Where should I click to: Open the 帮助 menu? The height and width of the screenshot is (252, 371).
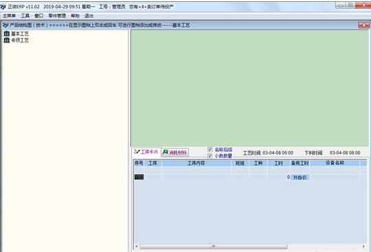click(x=76, y=16)
